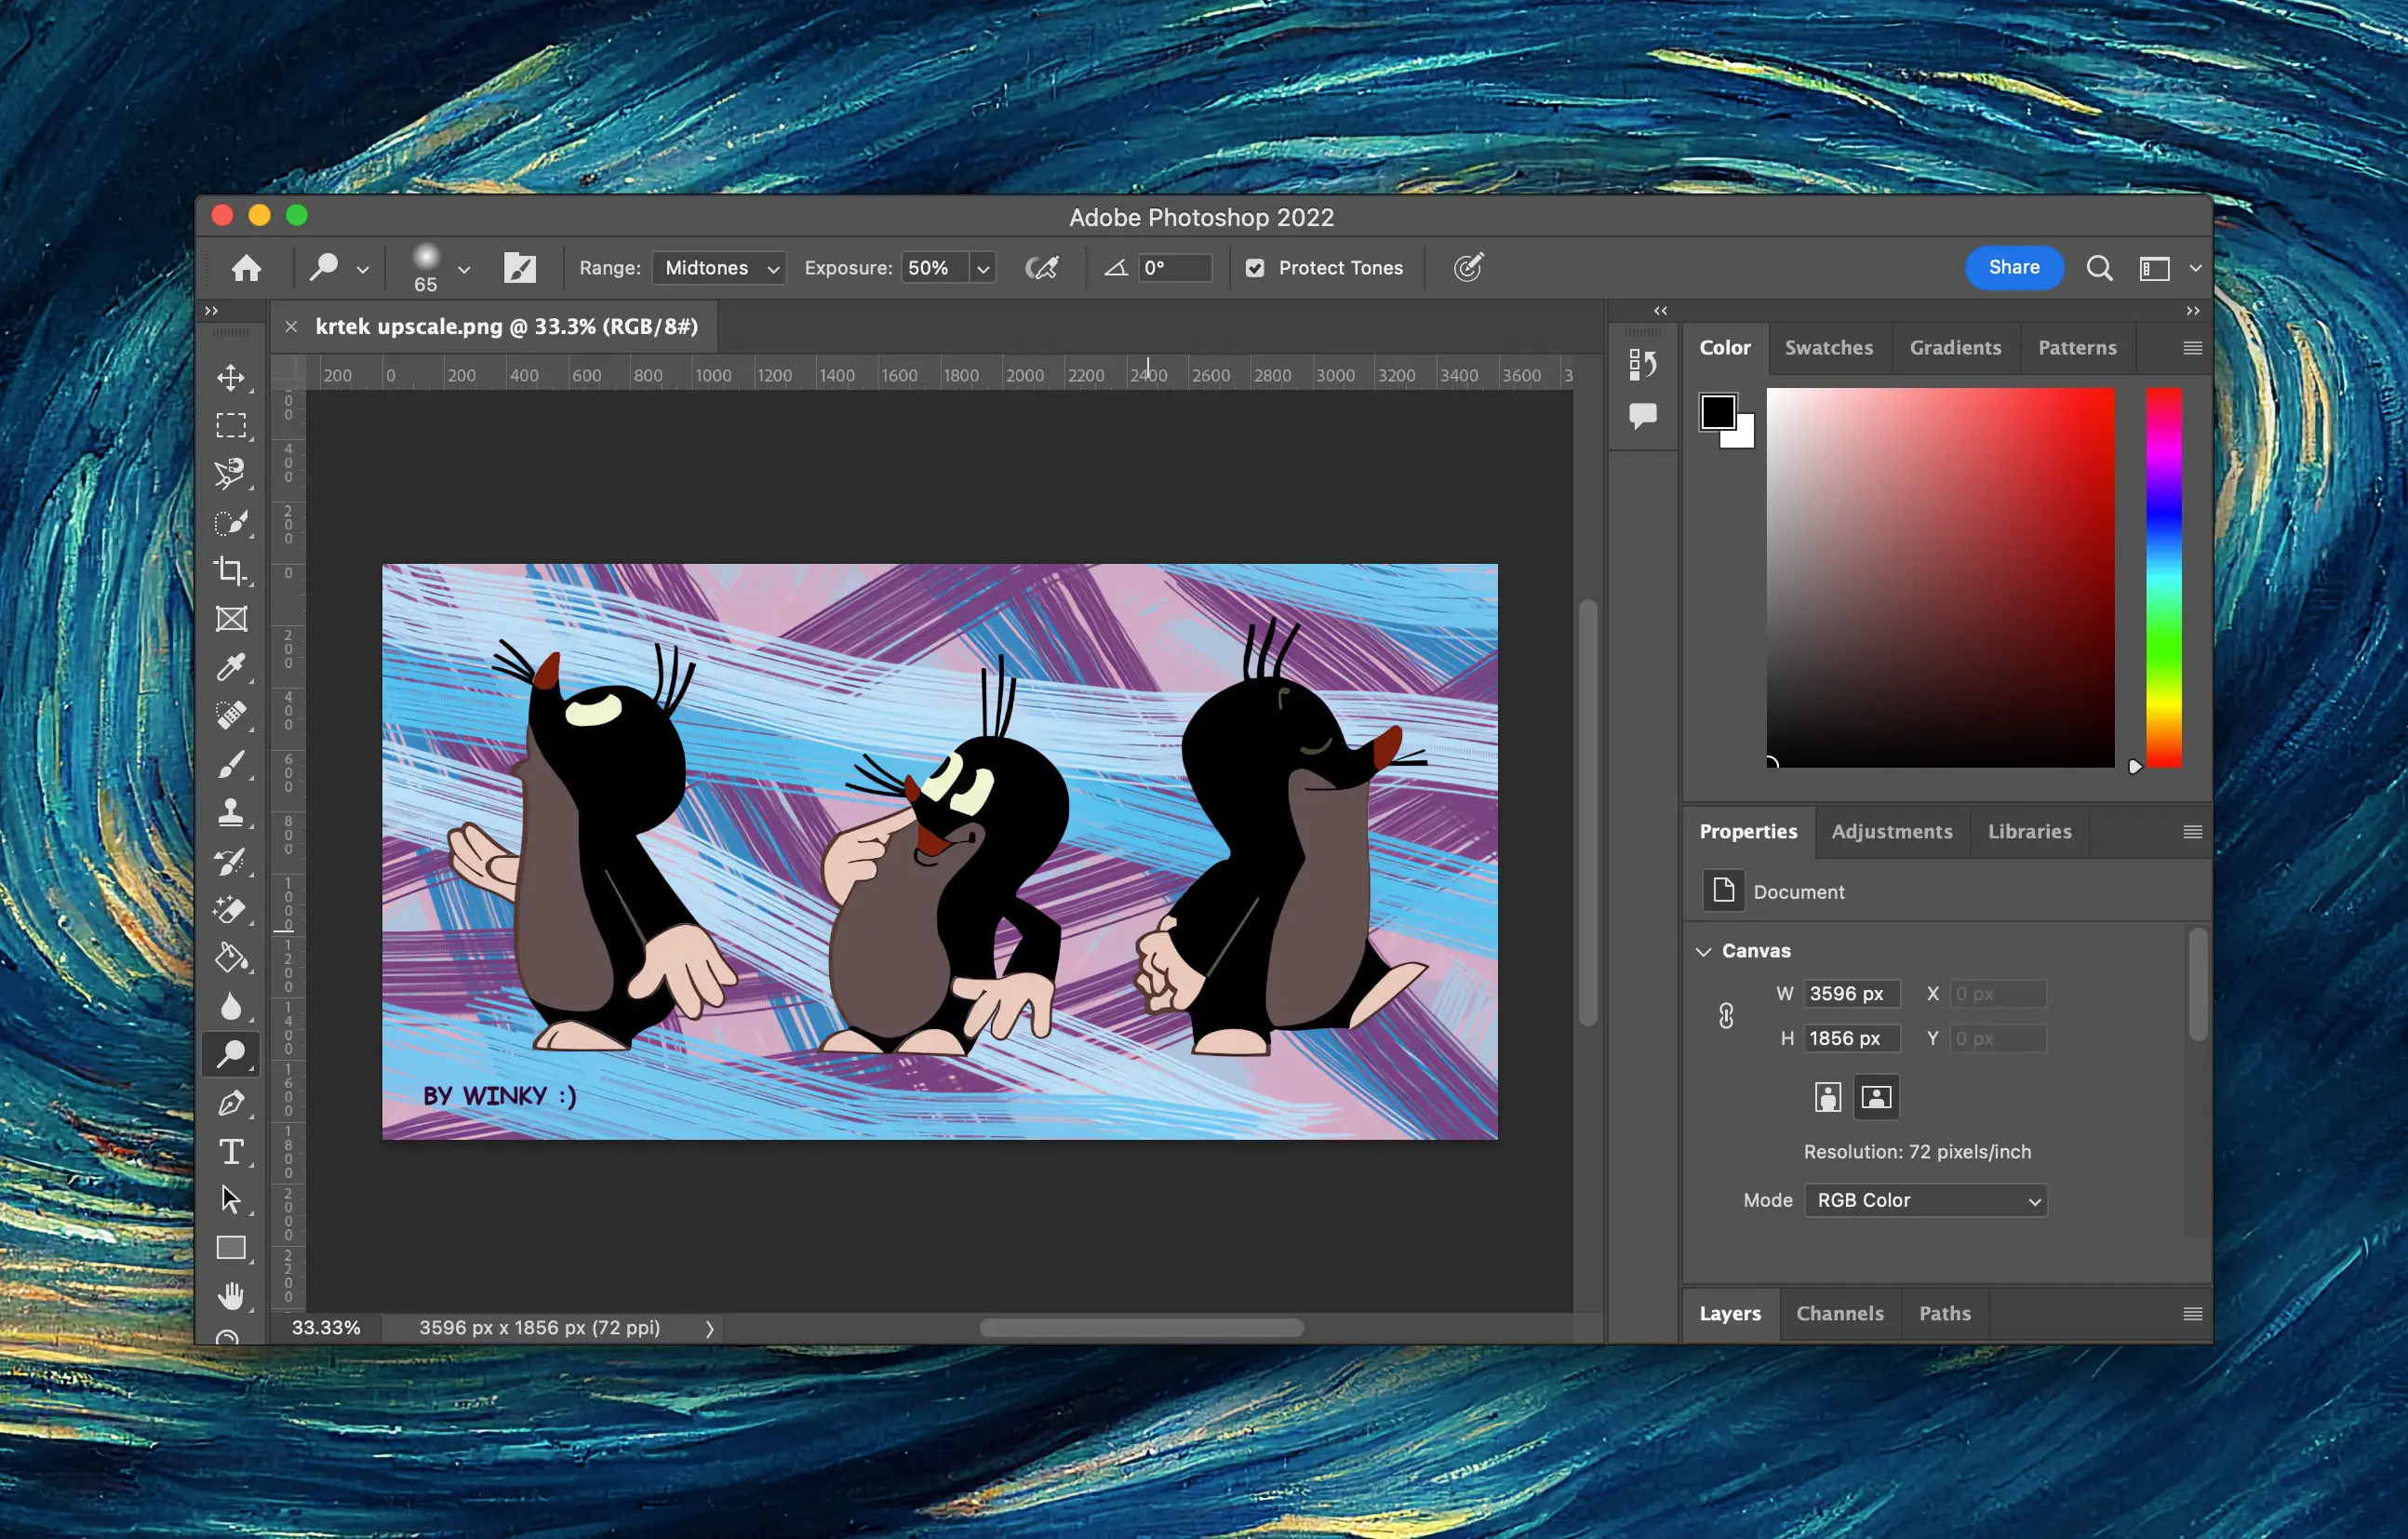
Task: Select the Lasso tool
Action: pos(231,473)
